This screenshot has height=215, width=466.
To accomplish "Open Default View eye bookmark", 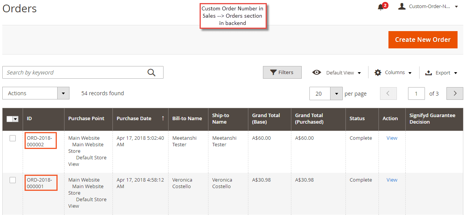I will coord(317,72).
